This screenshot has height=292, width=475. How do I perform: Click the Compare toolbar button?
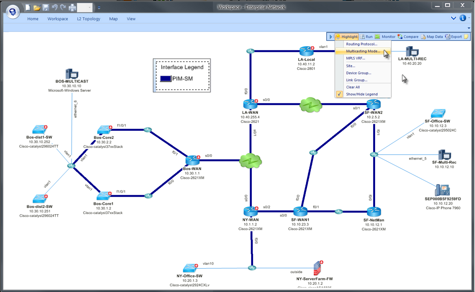(x=408, y=37)
